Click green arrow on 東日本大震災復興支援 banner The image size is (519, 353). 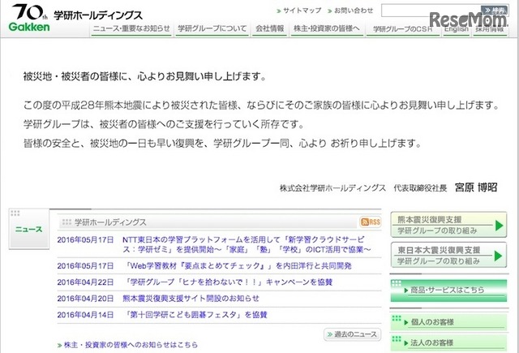tap(499, 256)
